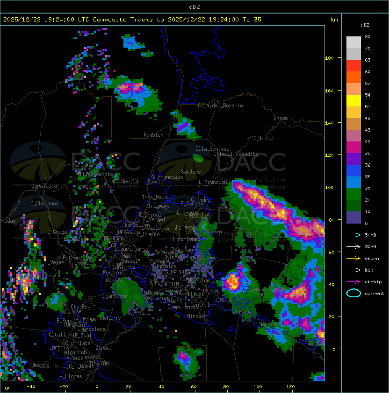The height and width of the screenshot is (393, 389).
Task: Click the magenta eb+bip arrow in the legend
Action: (x=353, y=282)
